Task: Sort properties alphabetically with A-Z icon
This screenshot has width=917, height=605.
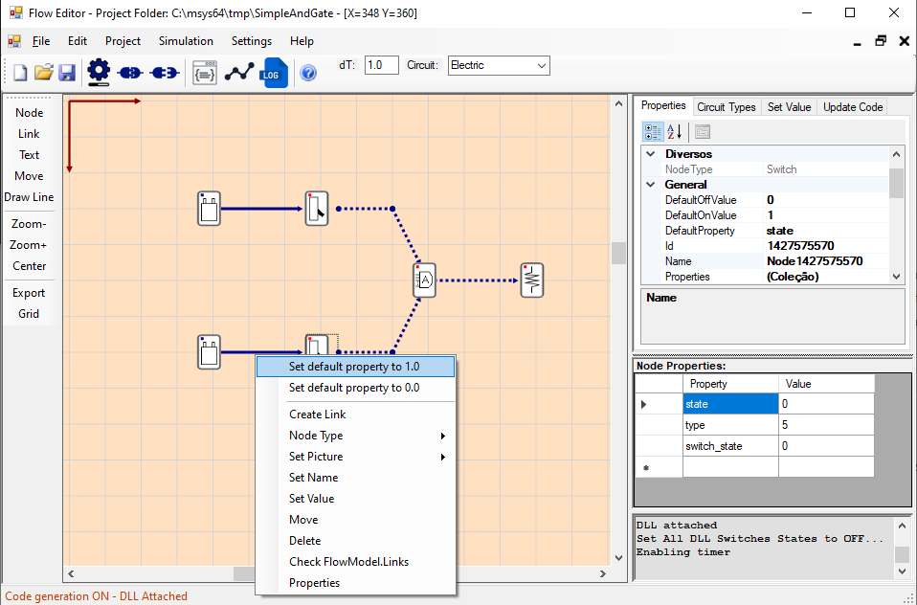Action: (674, 132)
